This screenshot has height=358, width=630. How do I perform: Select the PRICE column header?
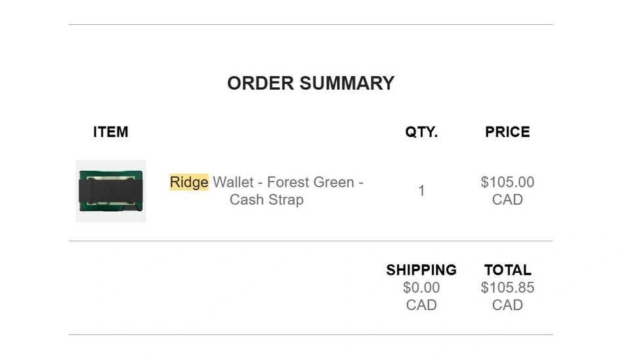507,132
